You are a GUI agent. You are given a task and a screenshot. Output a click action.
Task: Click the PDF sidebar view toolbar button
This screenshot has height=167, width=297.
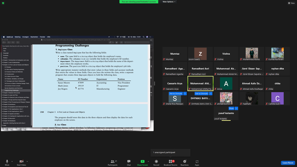[4, 42]
